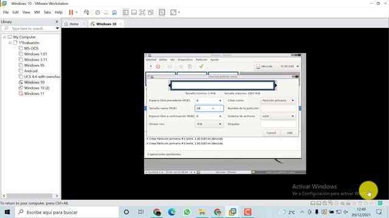
Task: Open the VMware File menu
Action: pyautogui.click(x=5, y=12)
